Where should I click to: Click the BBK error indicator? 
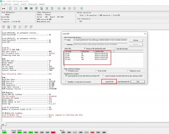click(63, 132)
